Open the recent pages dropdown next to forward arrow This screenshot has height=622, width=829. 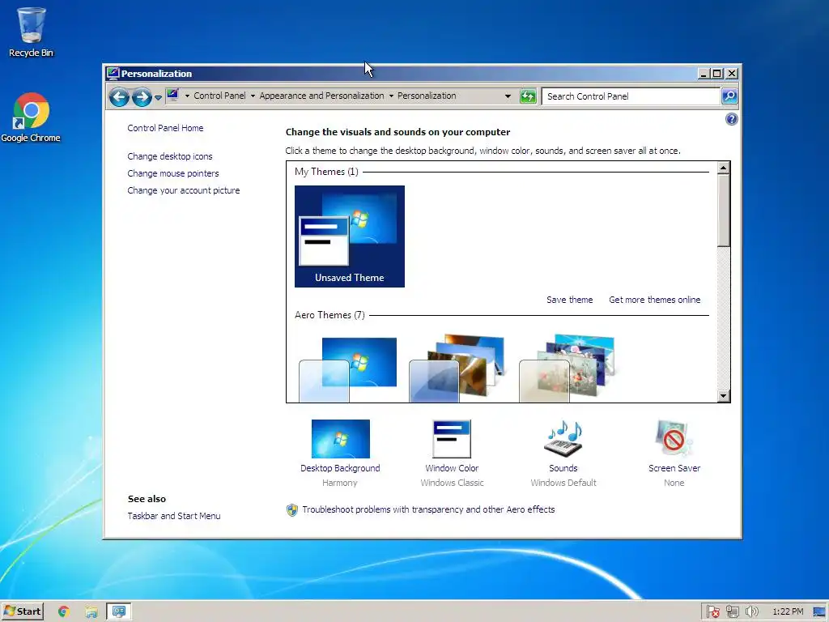click(x=158, y=97)
